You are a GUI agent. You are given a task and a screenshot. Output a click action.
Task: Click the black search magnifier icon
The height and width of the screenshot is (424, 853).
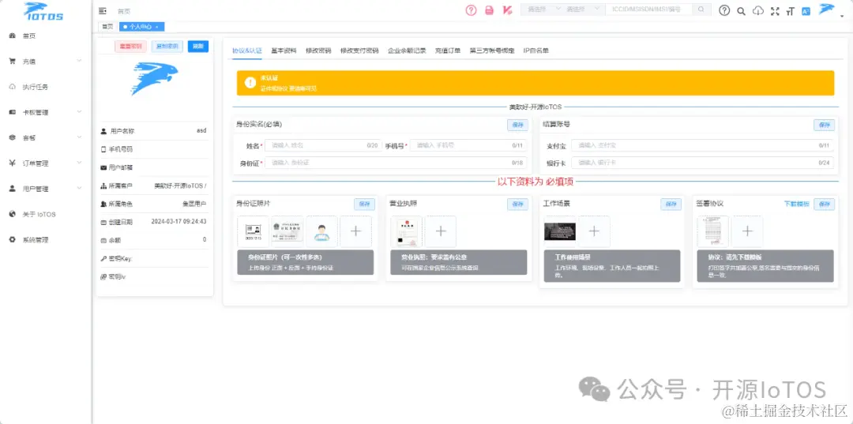[x=741, y=11]
